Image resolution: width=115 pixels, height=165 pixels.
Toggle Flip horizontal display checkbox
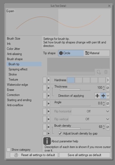click(45, 111)
